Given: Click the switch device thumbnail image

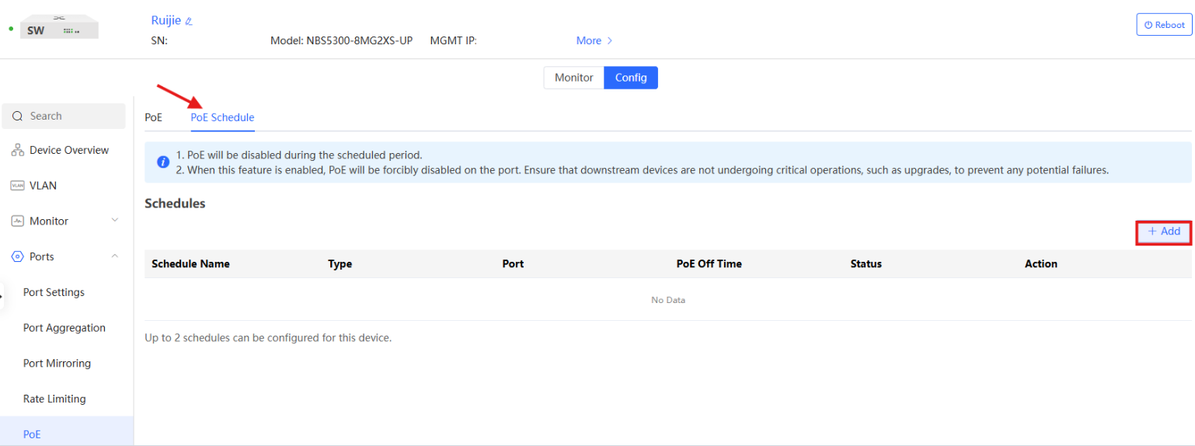Looking at the screenshot, I should 61,29.
